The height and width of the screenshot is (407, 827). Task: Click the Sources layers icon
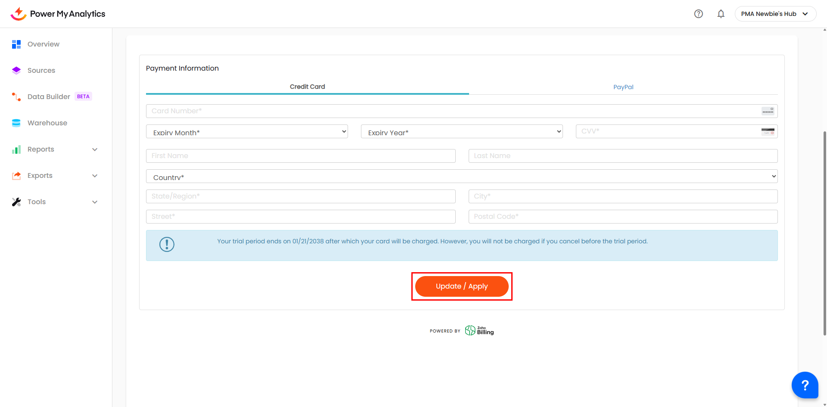pos(16,71)
